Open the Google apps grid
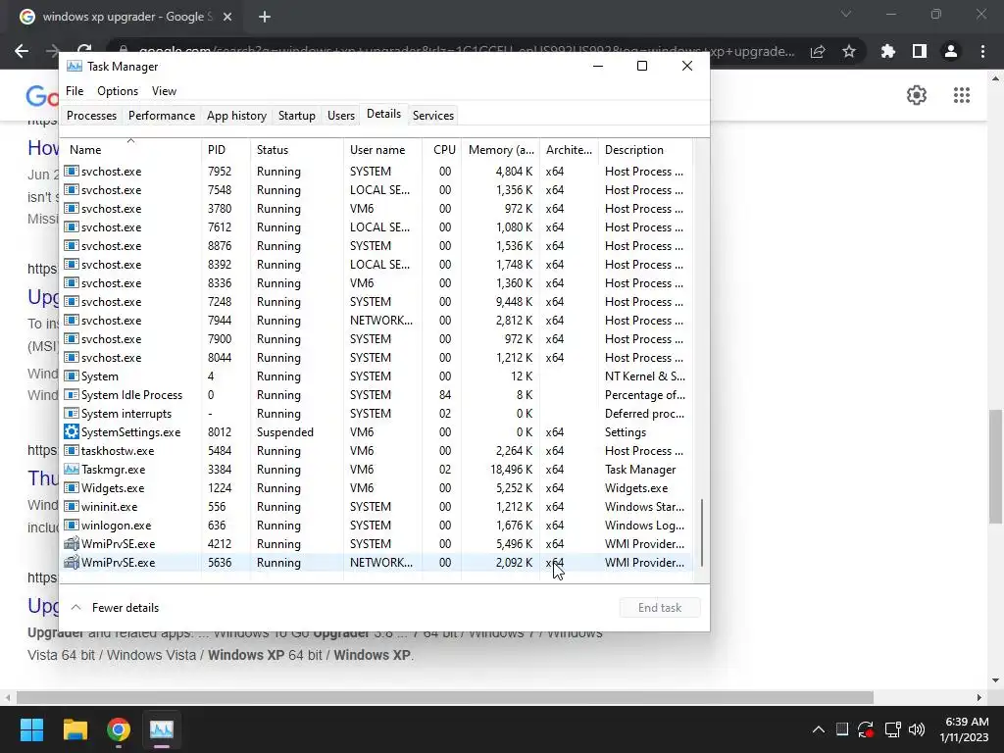The width and height of the screenshot is (1004, 753). [x=962, y=95]
